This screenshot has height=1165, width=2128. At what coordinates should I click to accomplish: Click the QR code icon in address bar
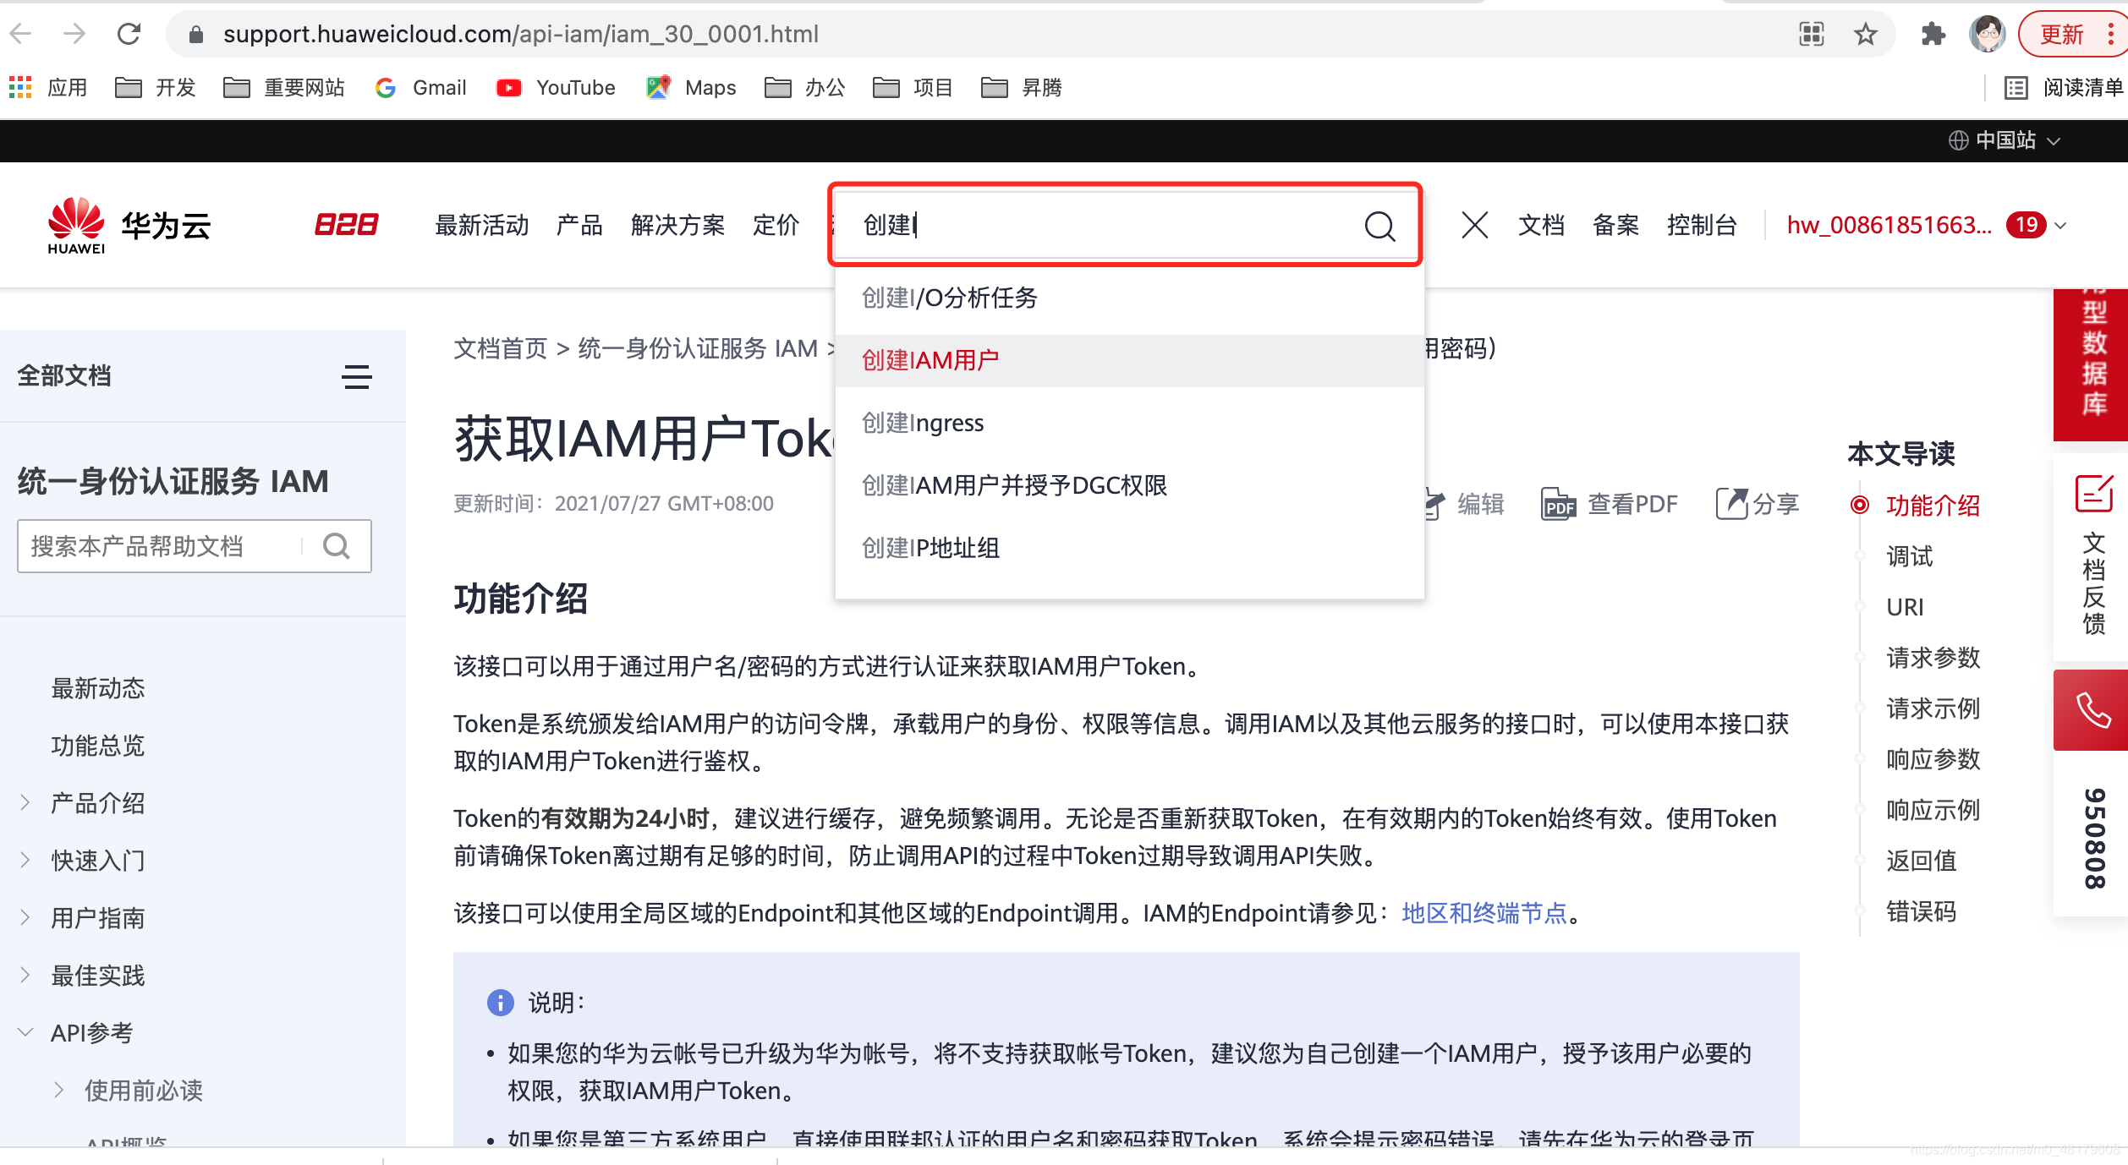(1812, 34)
